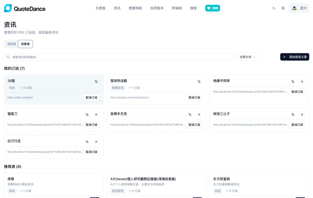This screenshot has width=313, height=198.
Task: Click the QuoteDance logo icon
Action: tap(8, 8)
